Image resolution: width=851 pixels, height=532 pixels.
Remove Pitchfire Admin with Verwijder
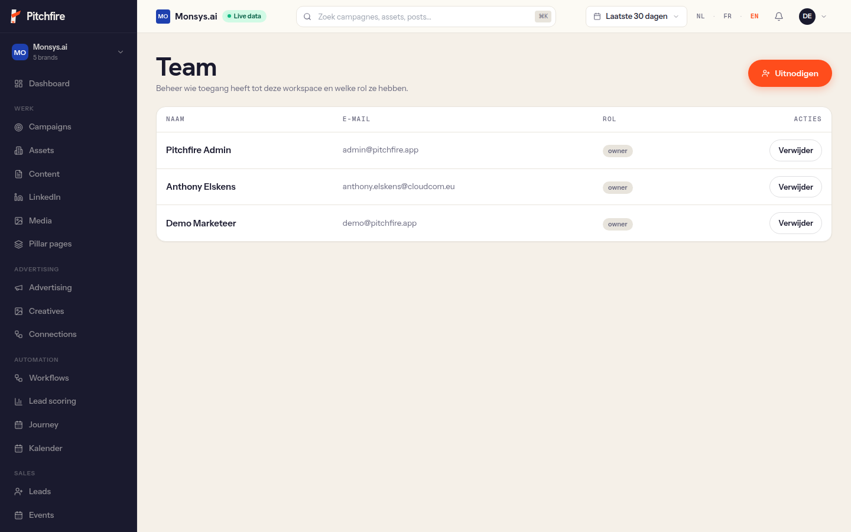point(795,150)
